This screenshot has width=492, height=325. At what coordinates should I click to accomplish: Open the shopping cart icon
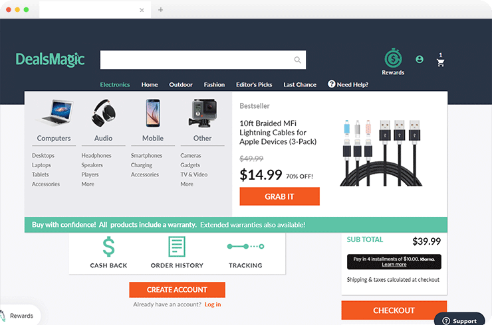pos(441,62)
